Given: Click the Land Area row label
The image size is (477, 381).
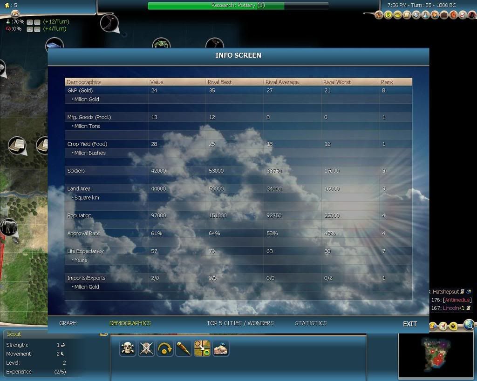Looking at the screenshot, I should point(78,189).
